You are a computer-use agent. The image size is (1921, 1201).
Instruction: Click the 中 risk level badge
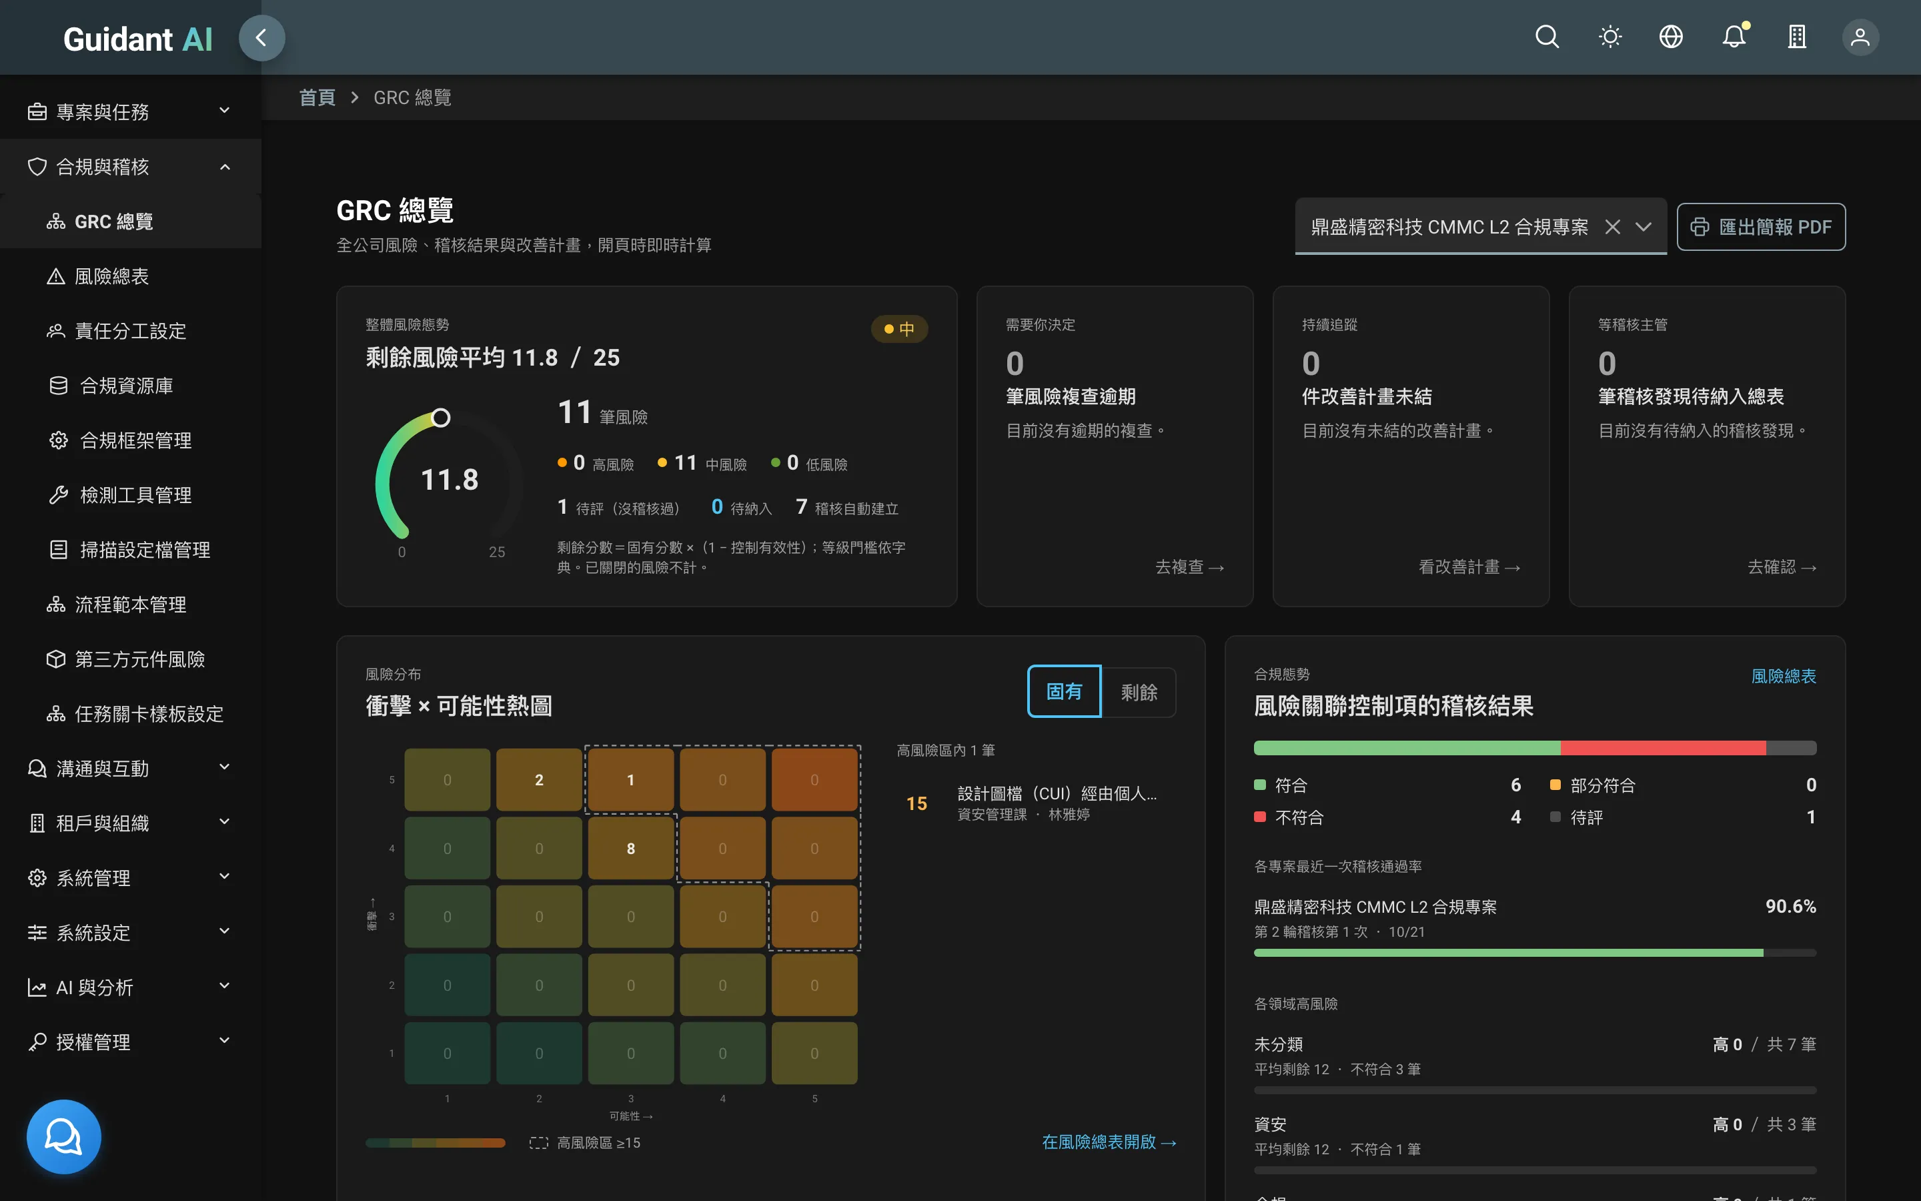click(899, 329)
